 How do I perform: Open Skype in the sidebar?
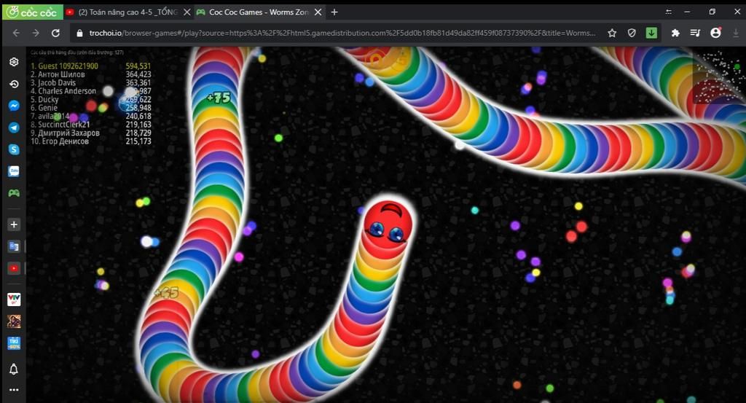point(14,149)
